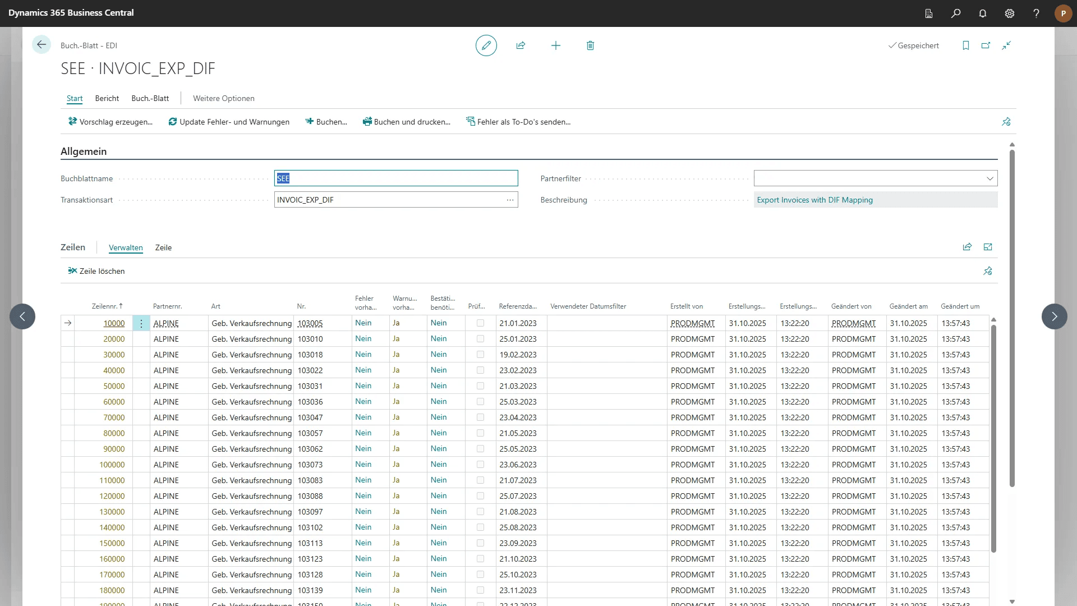
Task: Click the bookmark icon
Action: click(966, 45)
